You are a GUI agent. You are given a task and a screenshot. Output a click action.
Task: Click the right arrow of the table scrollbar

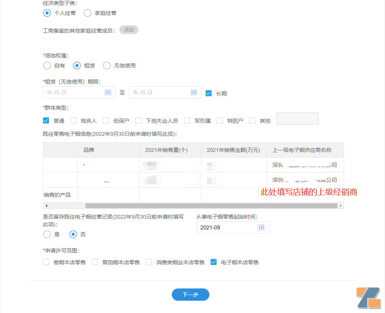(x=341, y=206)
